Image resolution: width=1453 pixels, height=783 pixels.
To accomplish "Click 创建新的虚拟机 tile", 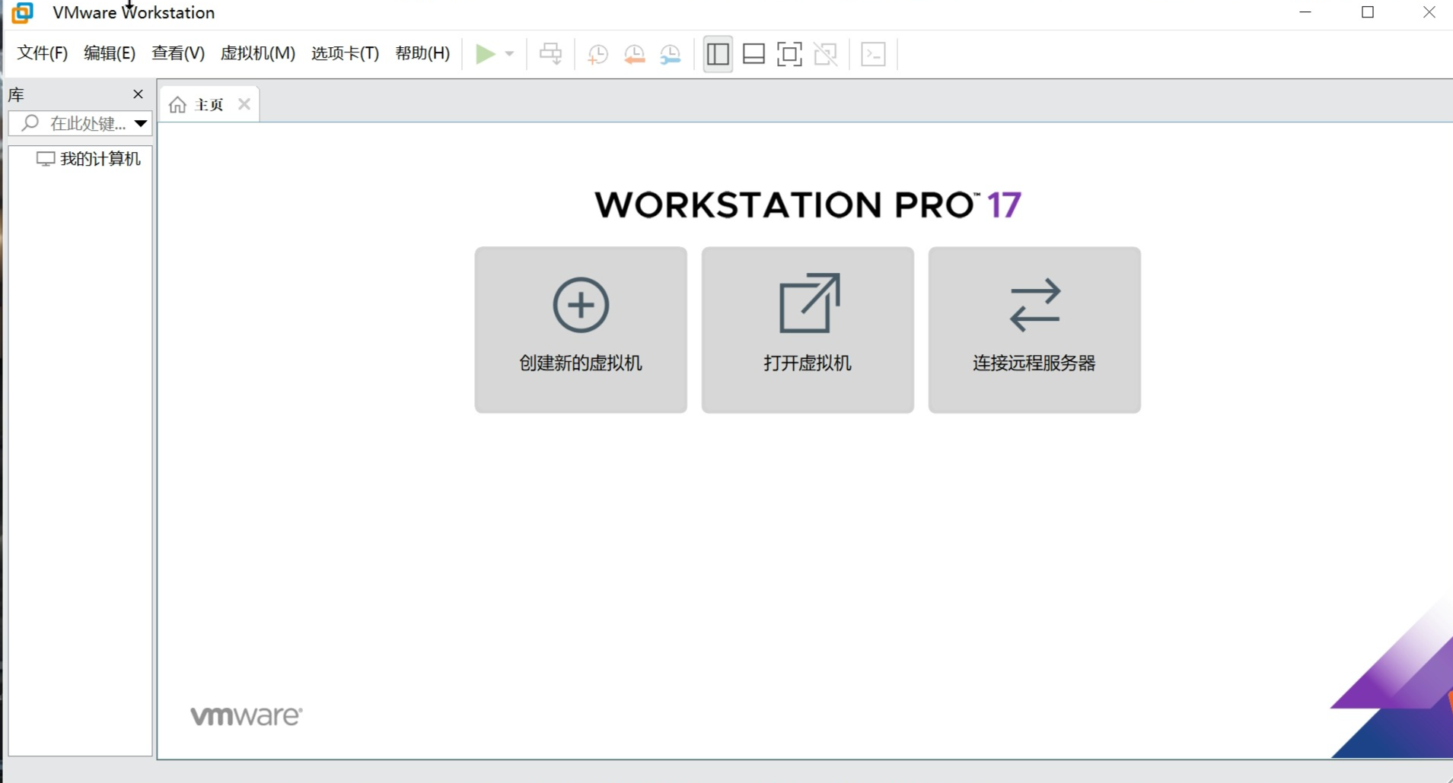I will (x=581, y=329).
